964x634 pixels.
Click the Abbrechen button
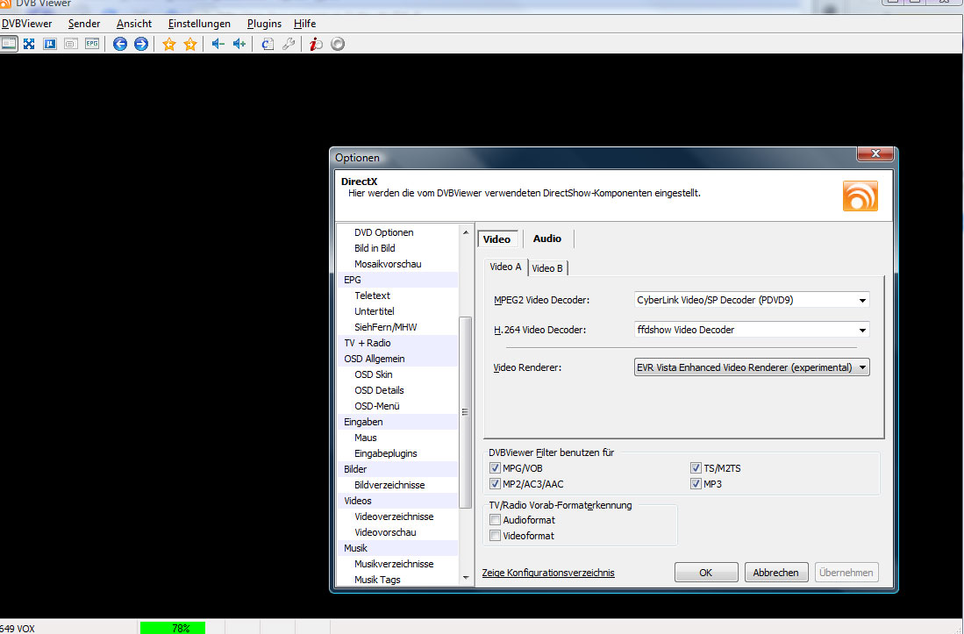pyautogui.click(x=776, y=573)
